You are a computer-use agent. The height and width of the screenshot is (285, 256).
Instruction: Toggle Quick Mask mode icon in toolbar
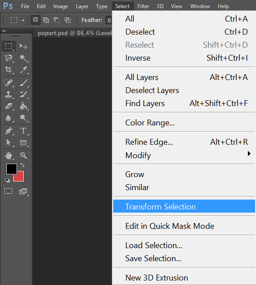click(9, 191)
